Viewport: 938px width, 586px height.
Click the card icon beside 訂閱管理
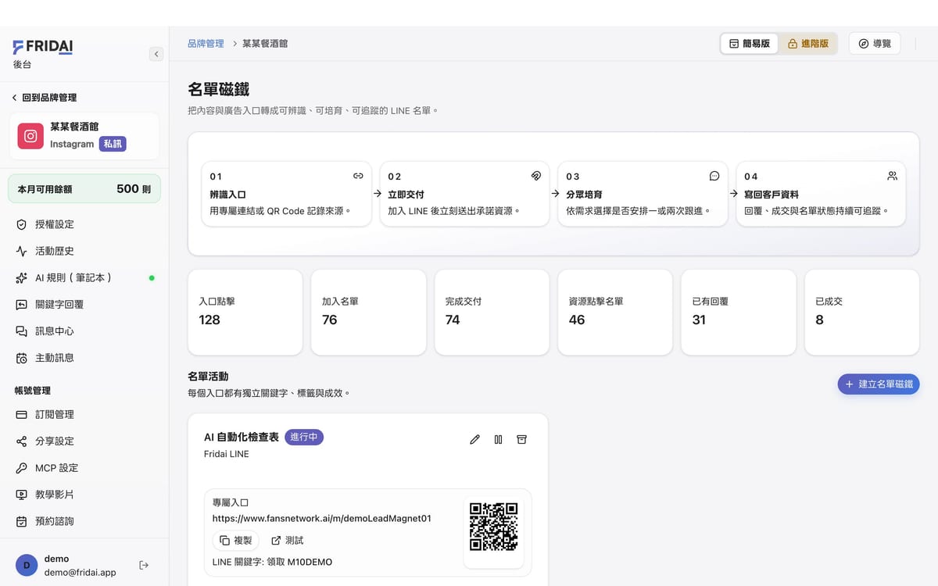(x=22, y=414)
